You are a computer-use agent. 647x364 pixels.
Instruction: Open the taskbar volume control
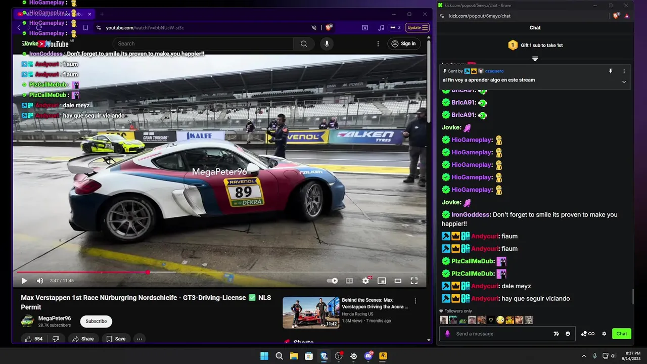tap(613, 356)
